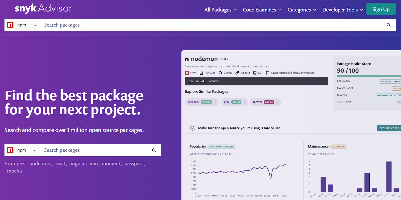Click the Latest version published 2 months ago text
The width and height of the screenshot is (401, 200).
tap(293, 73)
